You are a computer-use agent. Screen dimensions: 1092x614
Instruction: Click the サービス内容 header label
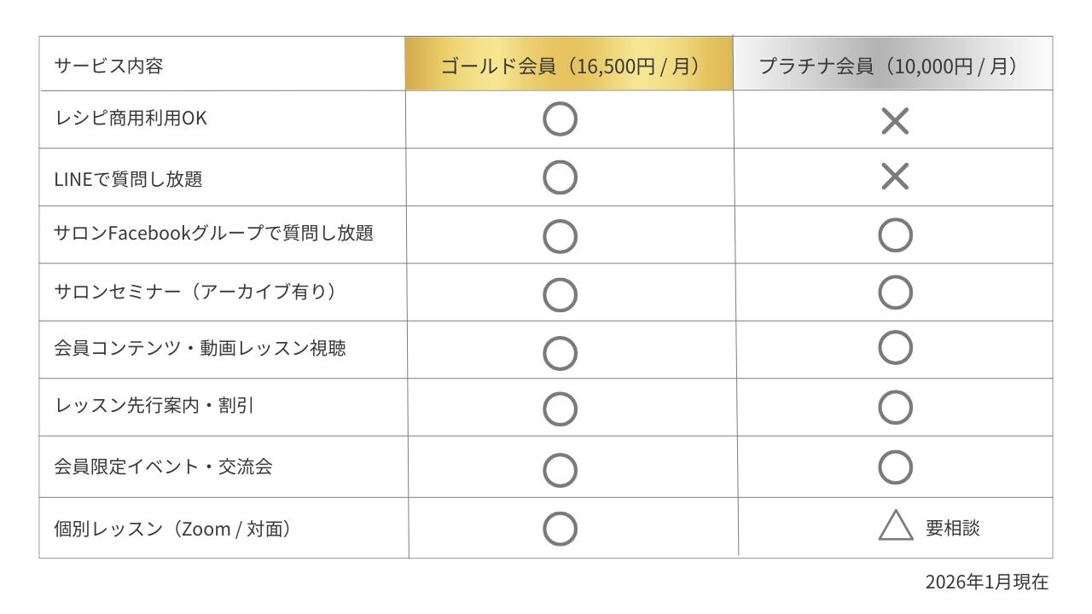pos(108,66)
